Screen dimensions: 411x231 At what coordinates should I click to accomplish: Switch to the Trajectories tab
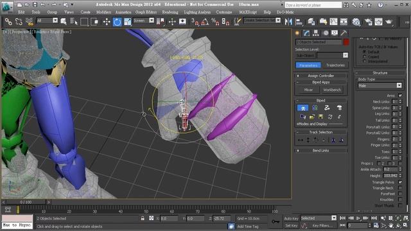[x=335, y=65]
